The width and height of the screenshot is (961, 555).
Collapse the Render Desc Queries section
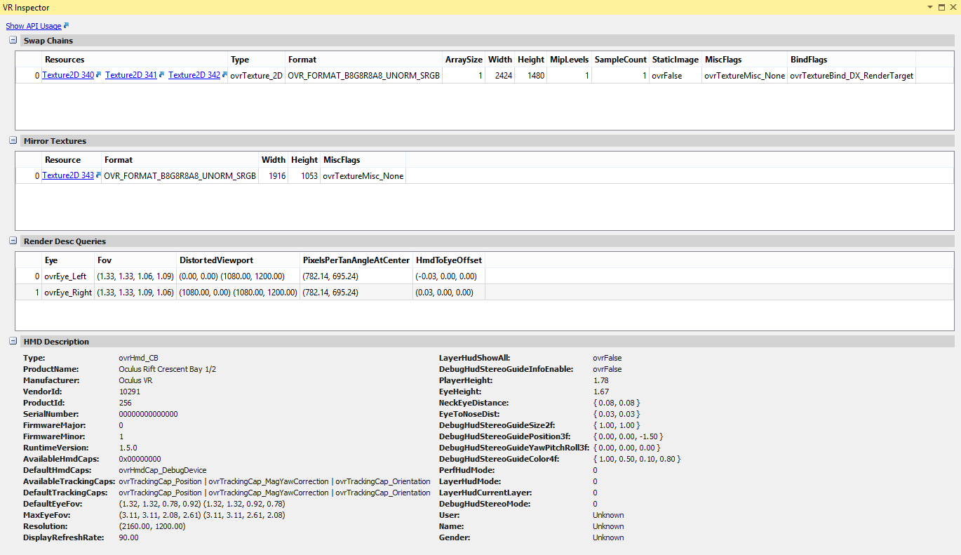coord(13,241)
